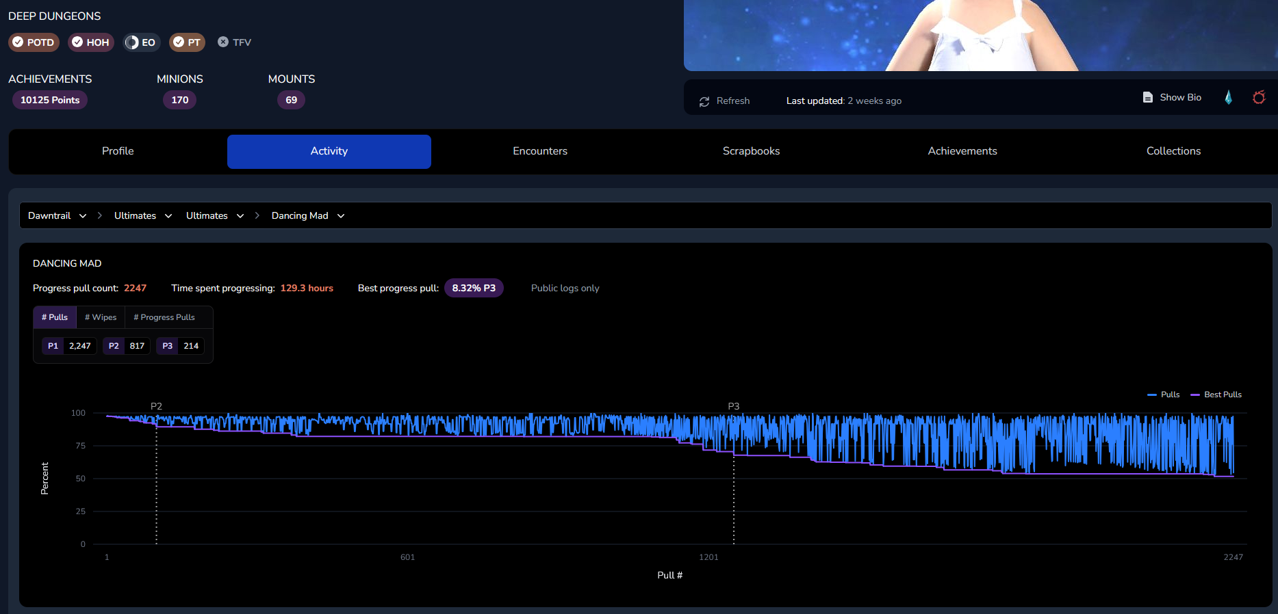Click the HOH checkmark icon
The image size is (1278, 614).
[77, 42]
